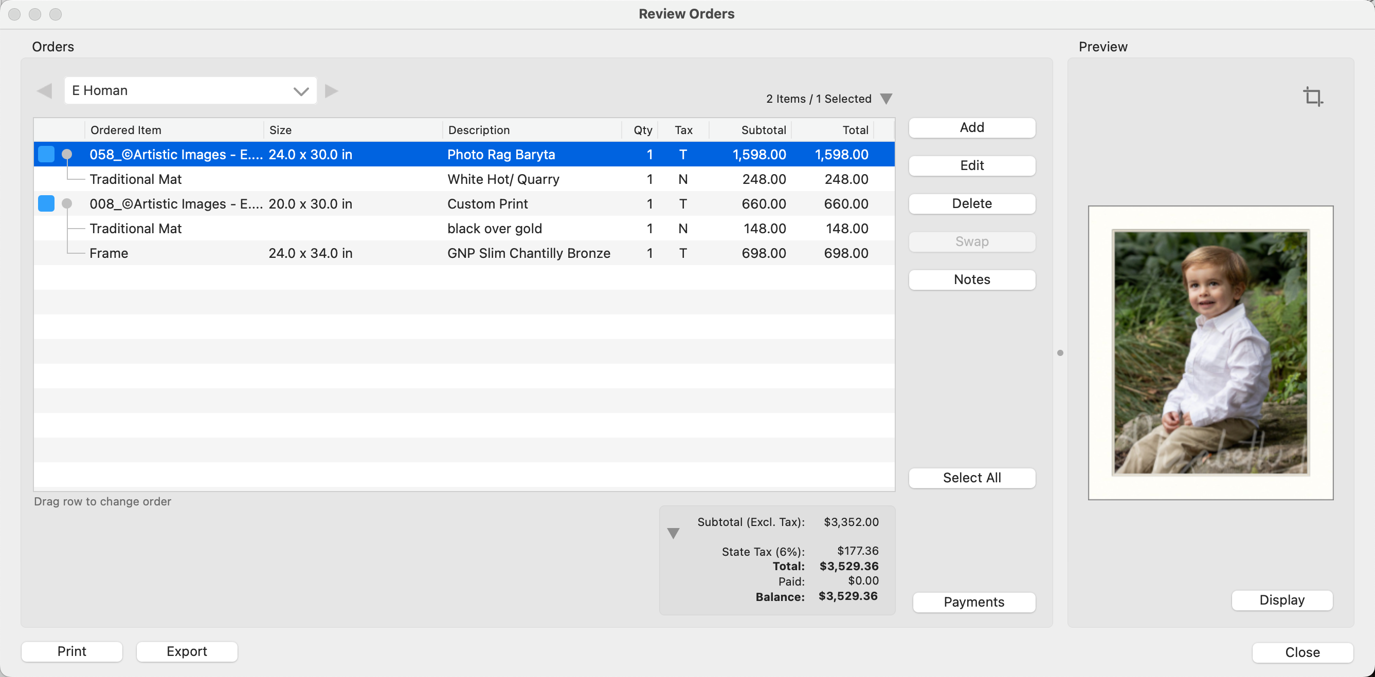Toggle blue checkbox for 058 Artistic Images

(x=46, y=154)
